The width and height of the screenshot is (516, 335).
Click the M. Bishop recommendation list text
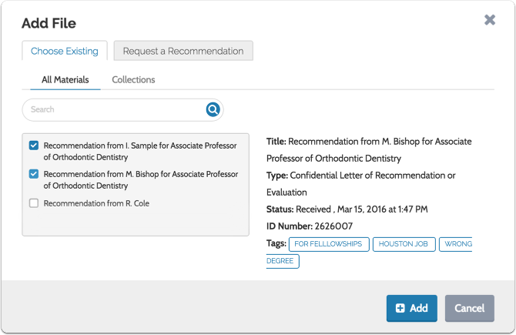140,179
